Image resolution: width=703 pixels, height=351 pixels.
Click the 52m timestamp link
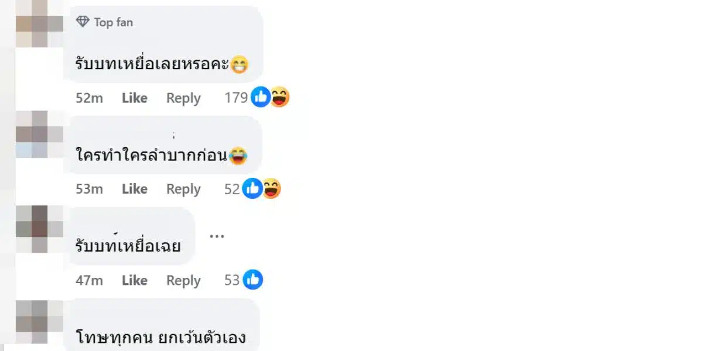click(x=88, y=98)
